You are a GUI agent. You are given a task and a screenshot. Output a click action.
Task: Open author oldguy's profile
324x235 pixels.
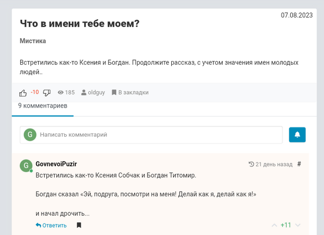[92, 92]
